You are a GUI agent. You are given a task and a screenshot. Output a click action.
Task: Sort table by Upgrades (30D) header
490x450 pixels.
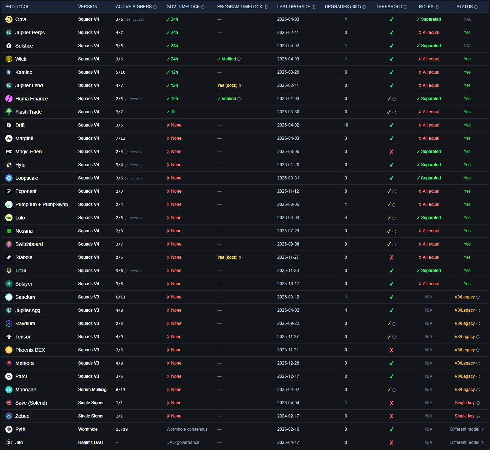[x=343, y=7]
